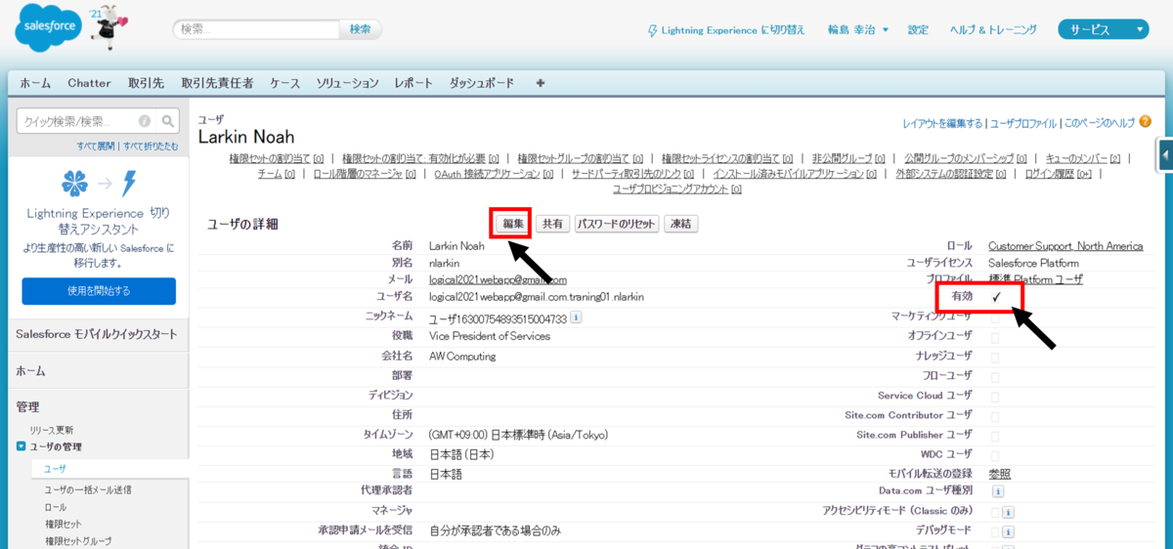Viewport: 1173px width, 549px height.
Task: Jump to キューのメンバー [2] related list
Action: [1082, 158]
